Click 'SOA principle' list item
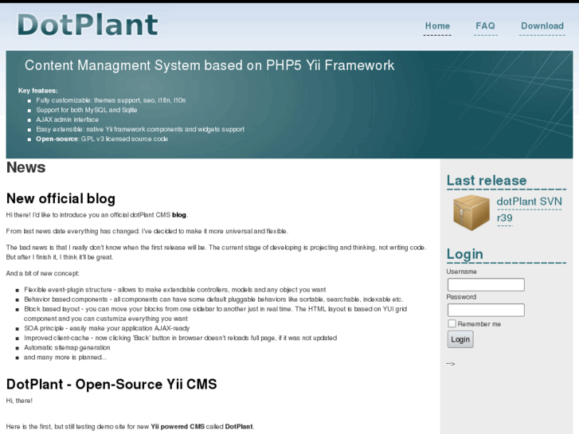The width and height of the screenshot is (579, 434). [x=107, y=328]
